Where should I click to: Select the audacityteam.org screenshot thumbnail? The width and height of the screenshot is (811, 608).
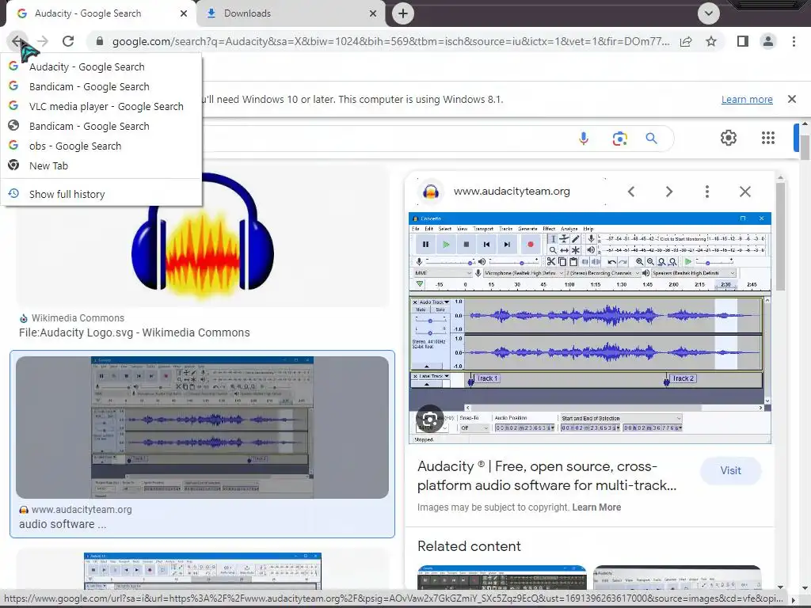202,427
